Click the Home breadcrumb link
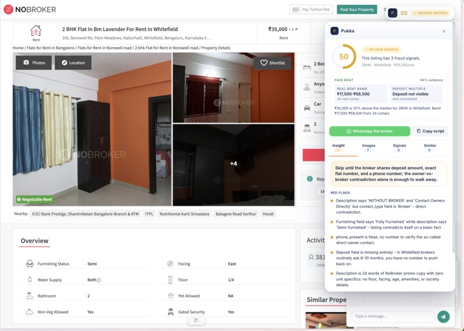 coord(18,48)
